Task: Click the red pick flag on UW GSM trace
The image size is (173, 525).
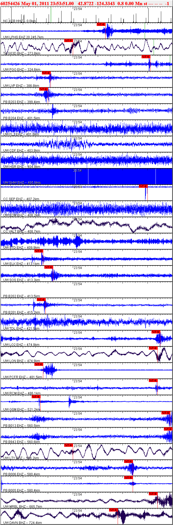Action: click(x=36, y=397)
